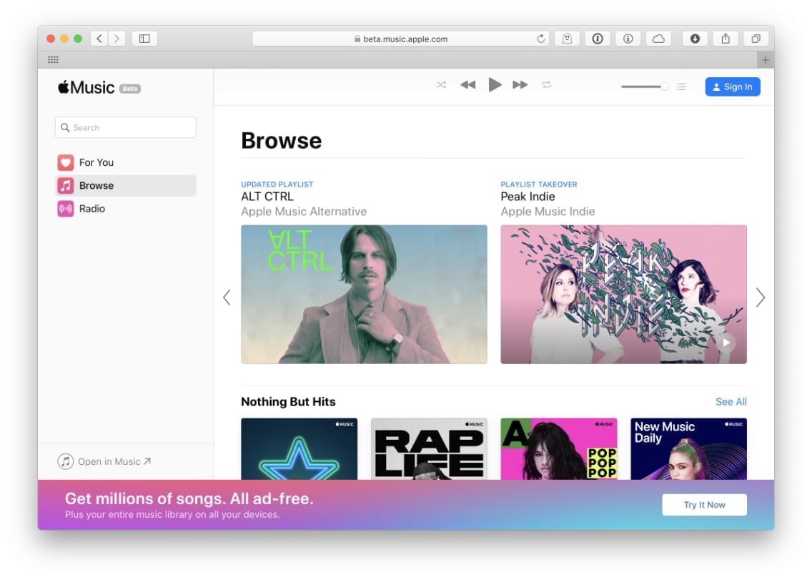Click the Nothing But Hits heading

(x=289, y=402)
